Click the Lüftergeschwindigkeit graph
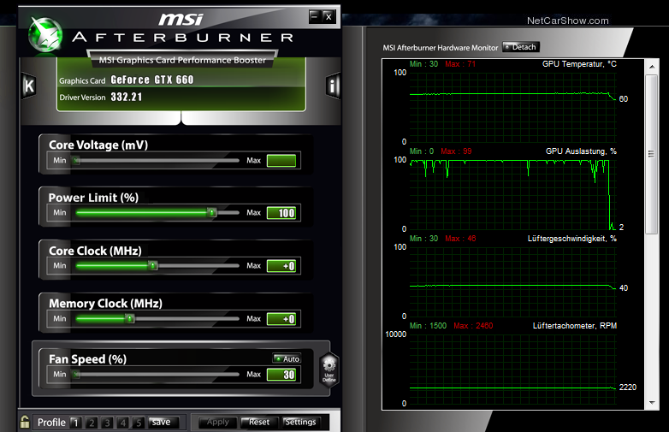 512,282
